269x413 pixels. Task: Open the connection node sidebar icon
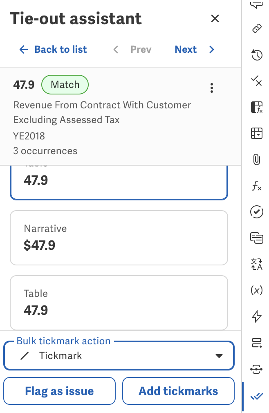coord(257,369)
